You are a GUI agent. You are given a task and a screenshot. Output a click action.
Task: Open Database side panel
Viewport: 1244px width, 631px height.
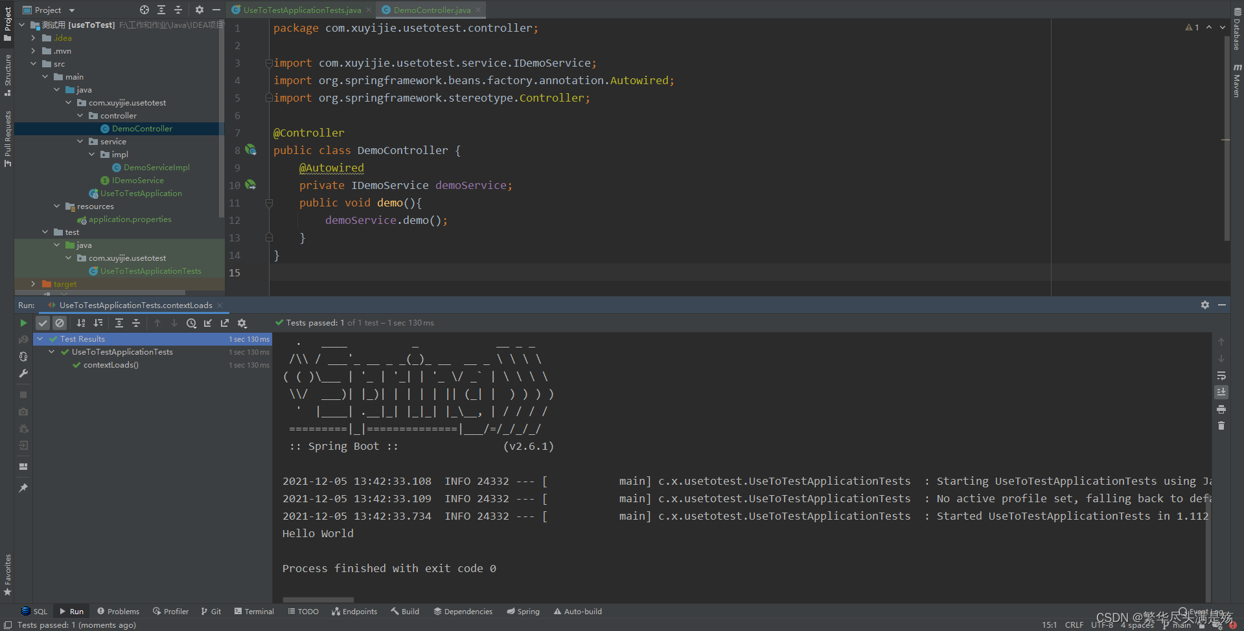click(1237, 29)
